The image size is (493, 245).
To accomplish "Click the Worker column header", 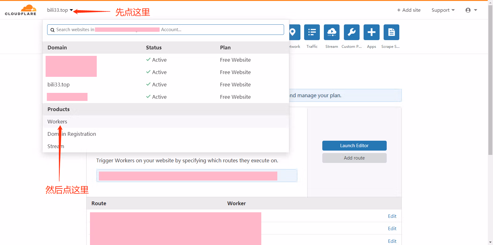I will pyautogui.click(x=237, y=203).
